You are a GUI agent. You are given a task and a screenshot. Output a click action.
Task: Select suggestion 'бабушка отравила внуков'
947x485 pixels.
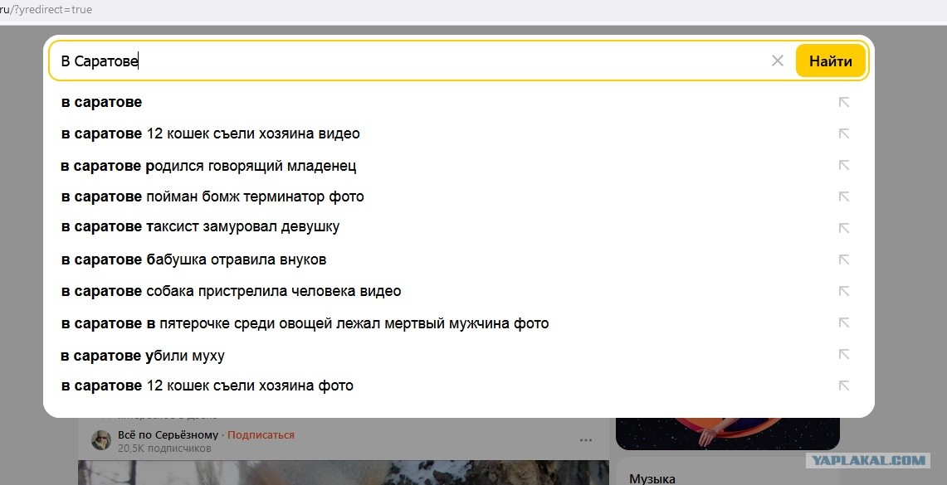194,259
